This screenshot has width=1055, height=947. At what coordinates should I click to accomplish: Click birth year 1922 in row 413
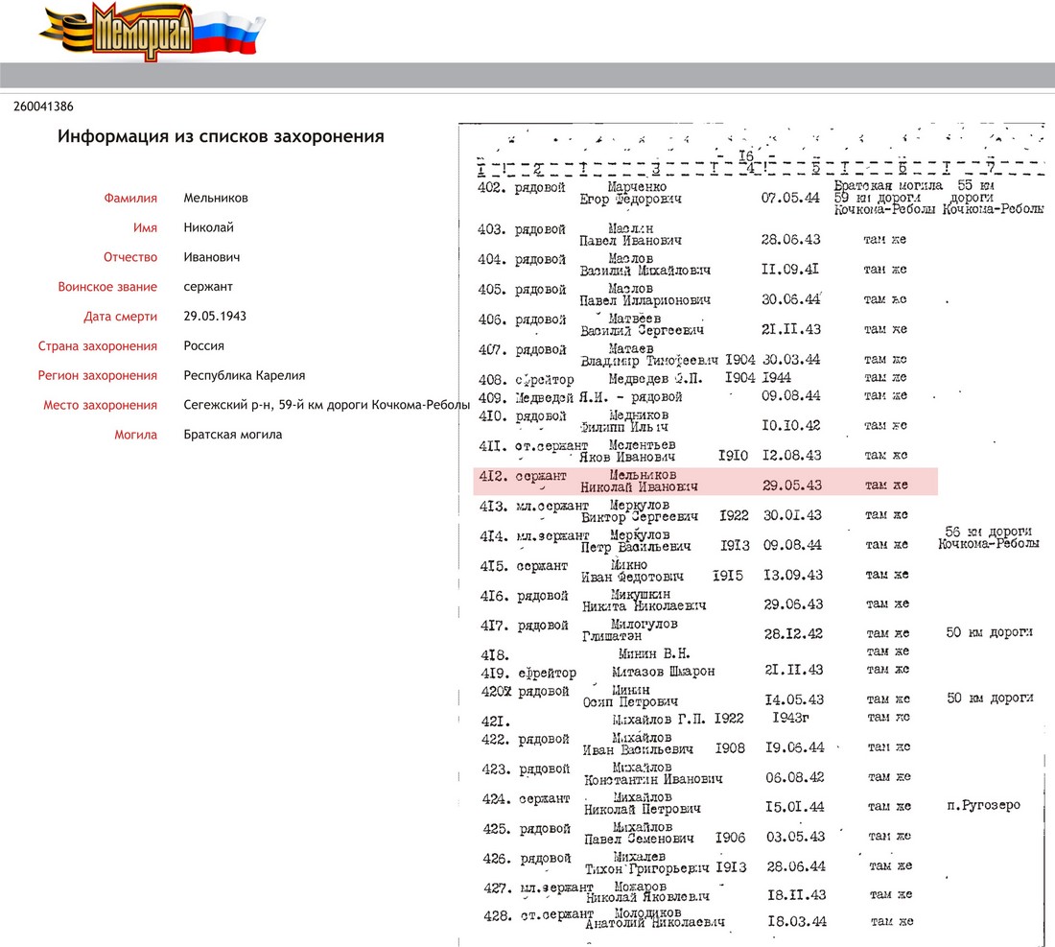pos(734,515)
